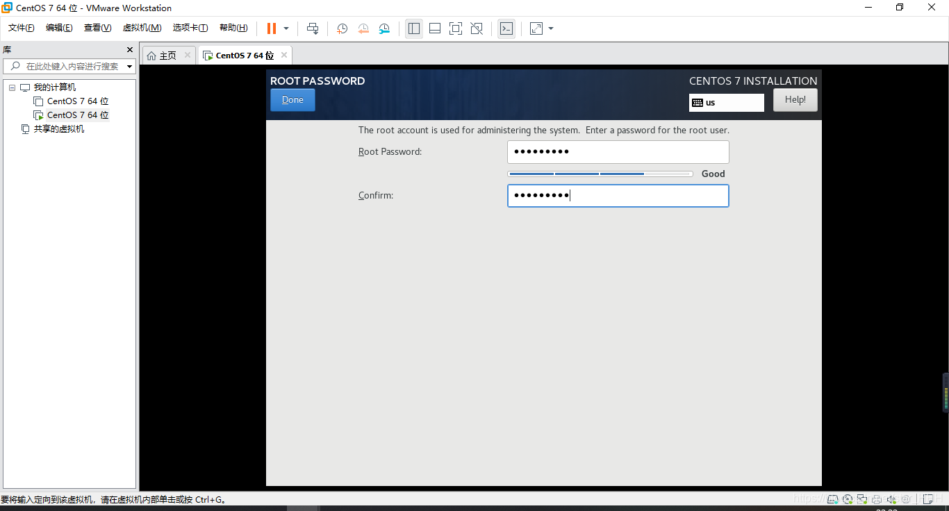Open the 文件(F) menu
Screen dimensions: 949x511
[21, 28]
